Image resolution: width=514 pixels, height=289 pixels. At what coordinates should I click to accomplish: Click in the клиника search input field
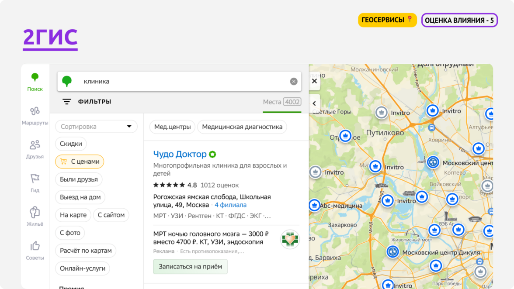(175, 82)
